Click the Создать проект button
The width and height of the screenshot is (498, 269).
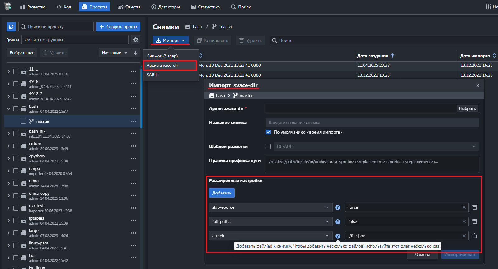coord(118,27)
